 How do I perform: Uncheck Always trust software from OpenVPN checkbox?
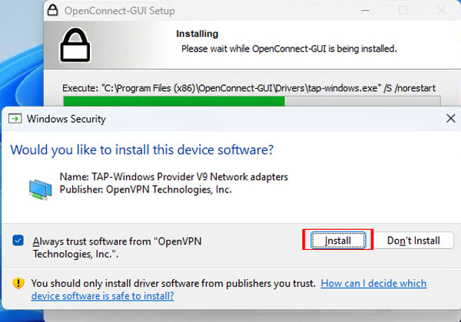tap(19, 241)
